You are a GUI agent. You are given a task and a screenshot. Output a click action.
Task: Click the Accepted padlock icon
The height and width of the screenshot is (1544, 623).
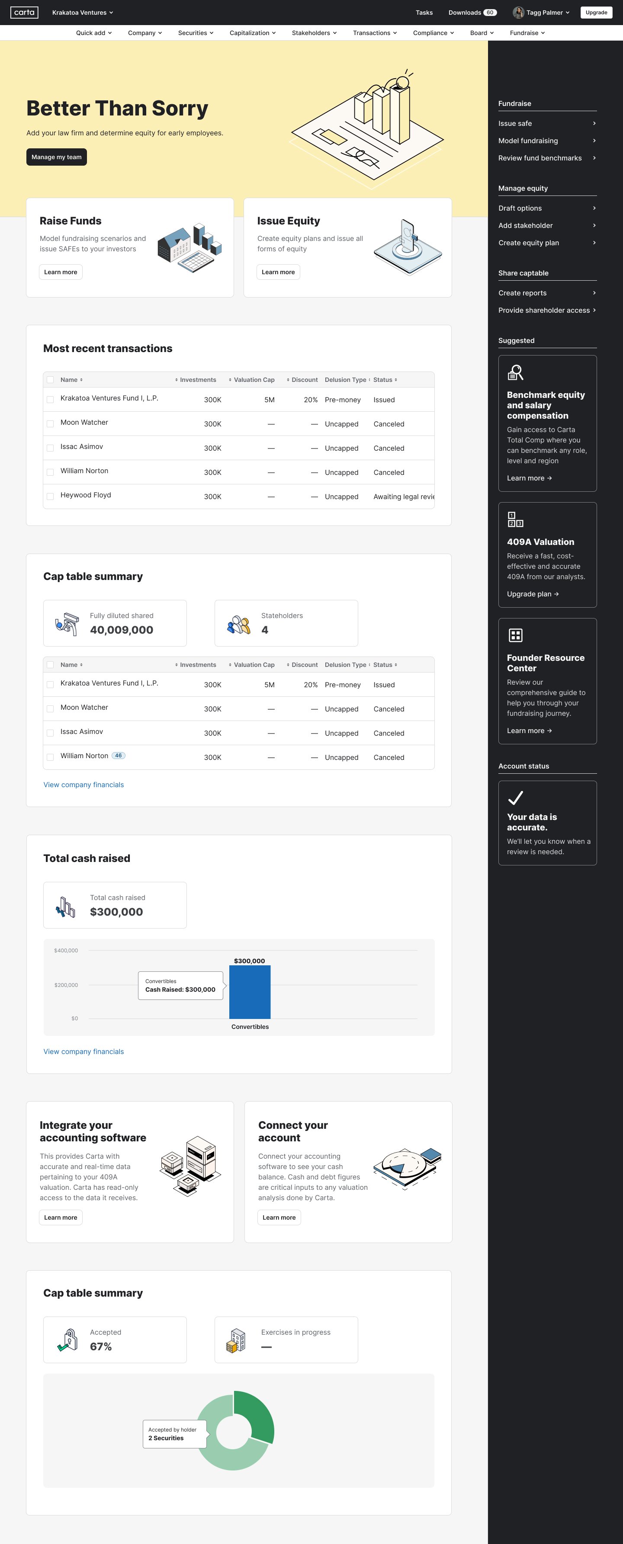[x=68, y=1341]
